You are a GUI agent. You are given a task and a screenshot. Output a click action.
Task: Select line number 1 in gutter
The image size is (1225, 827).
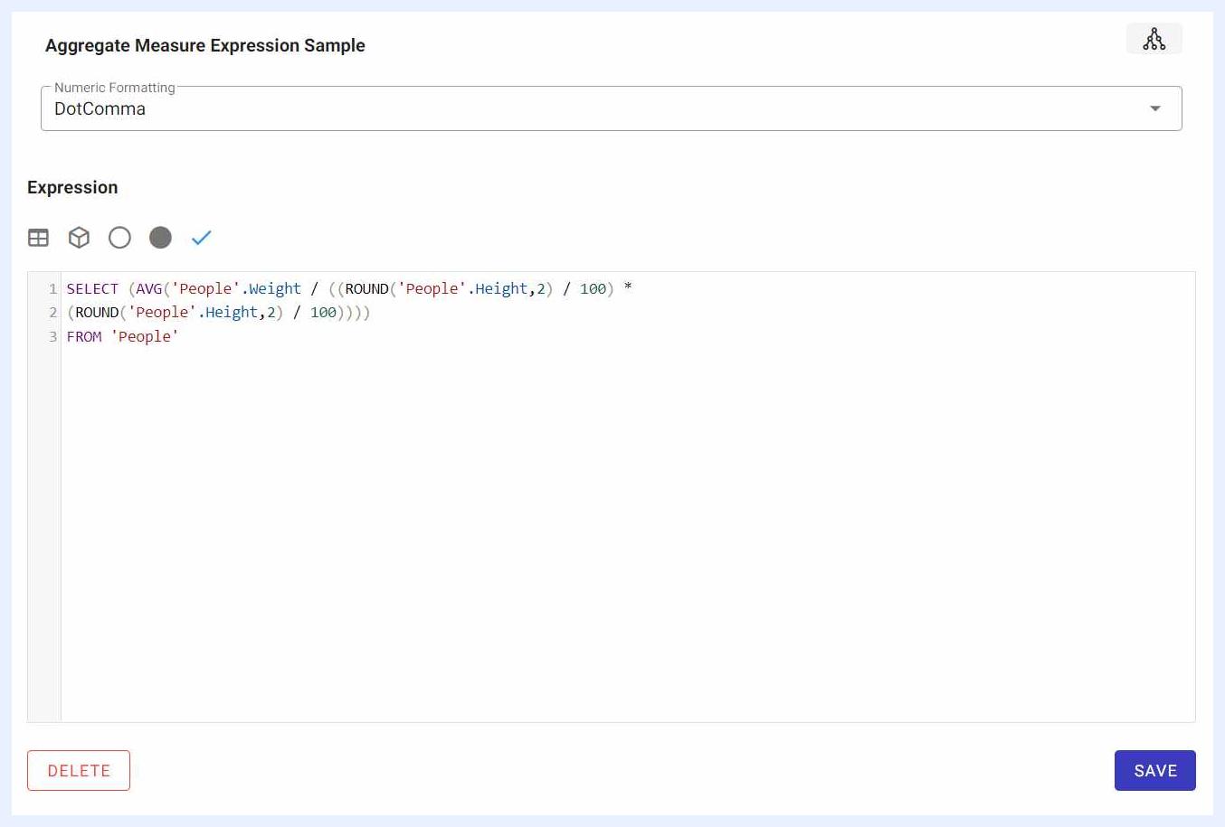(x=52, y=289)
